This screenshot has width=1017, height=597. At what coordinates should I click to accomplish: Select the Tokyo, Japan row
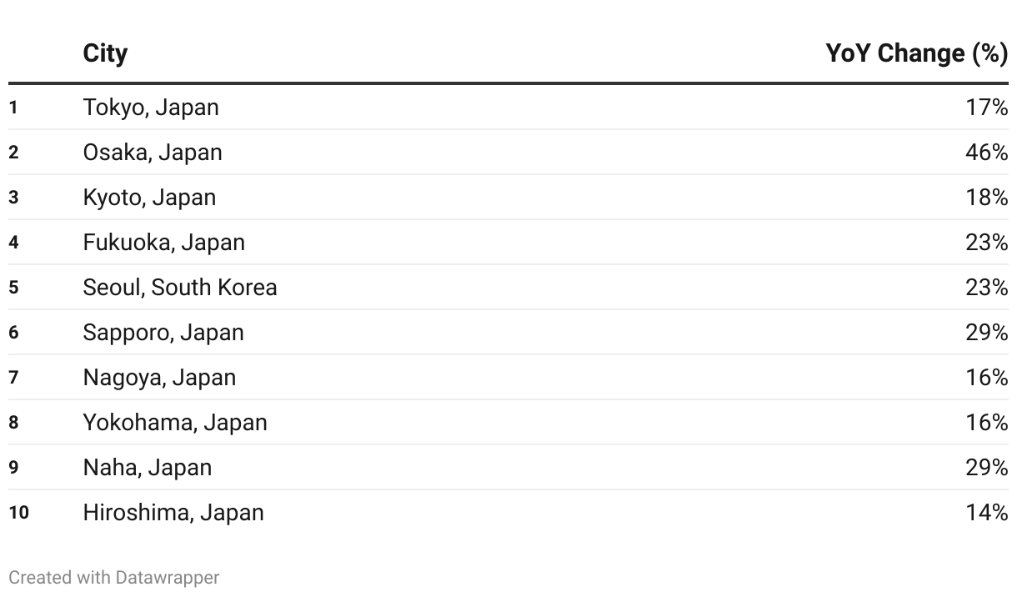508,107
